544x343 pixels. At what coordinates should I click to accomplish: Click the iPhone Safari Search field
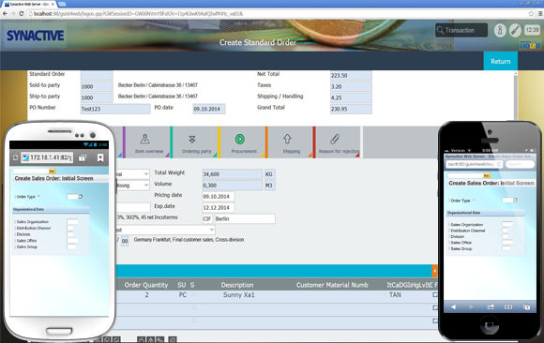(520, 164)
